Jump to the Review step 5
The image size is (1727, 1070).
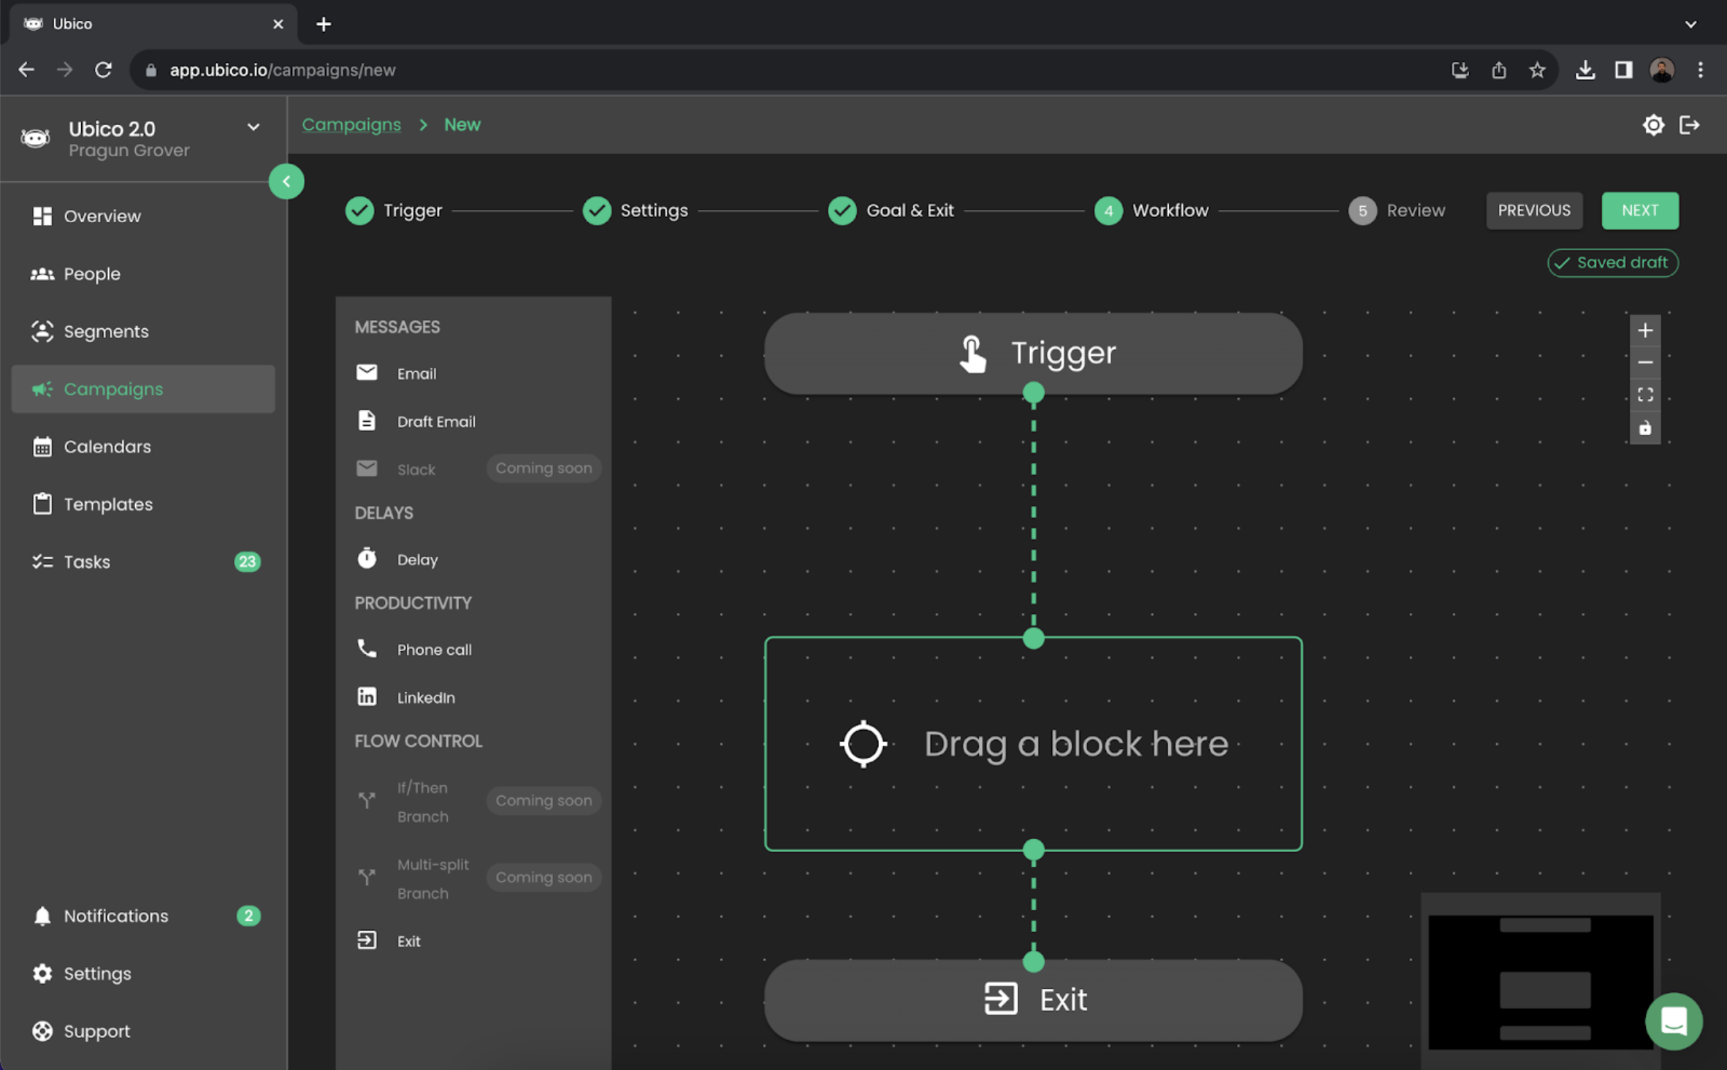click(1397, 210)
